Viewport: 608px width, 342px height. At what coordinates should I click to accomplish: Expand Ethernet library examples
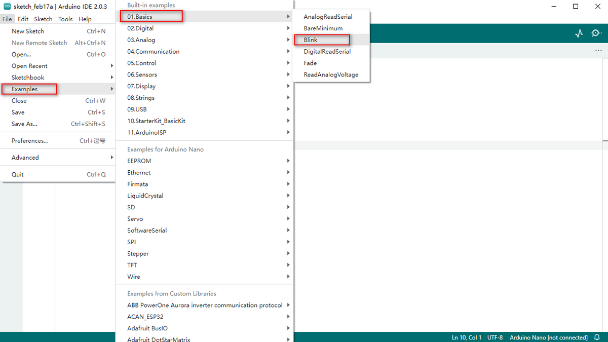point(205,173)
